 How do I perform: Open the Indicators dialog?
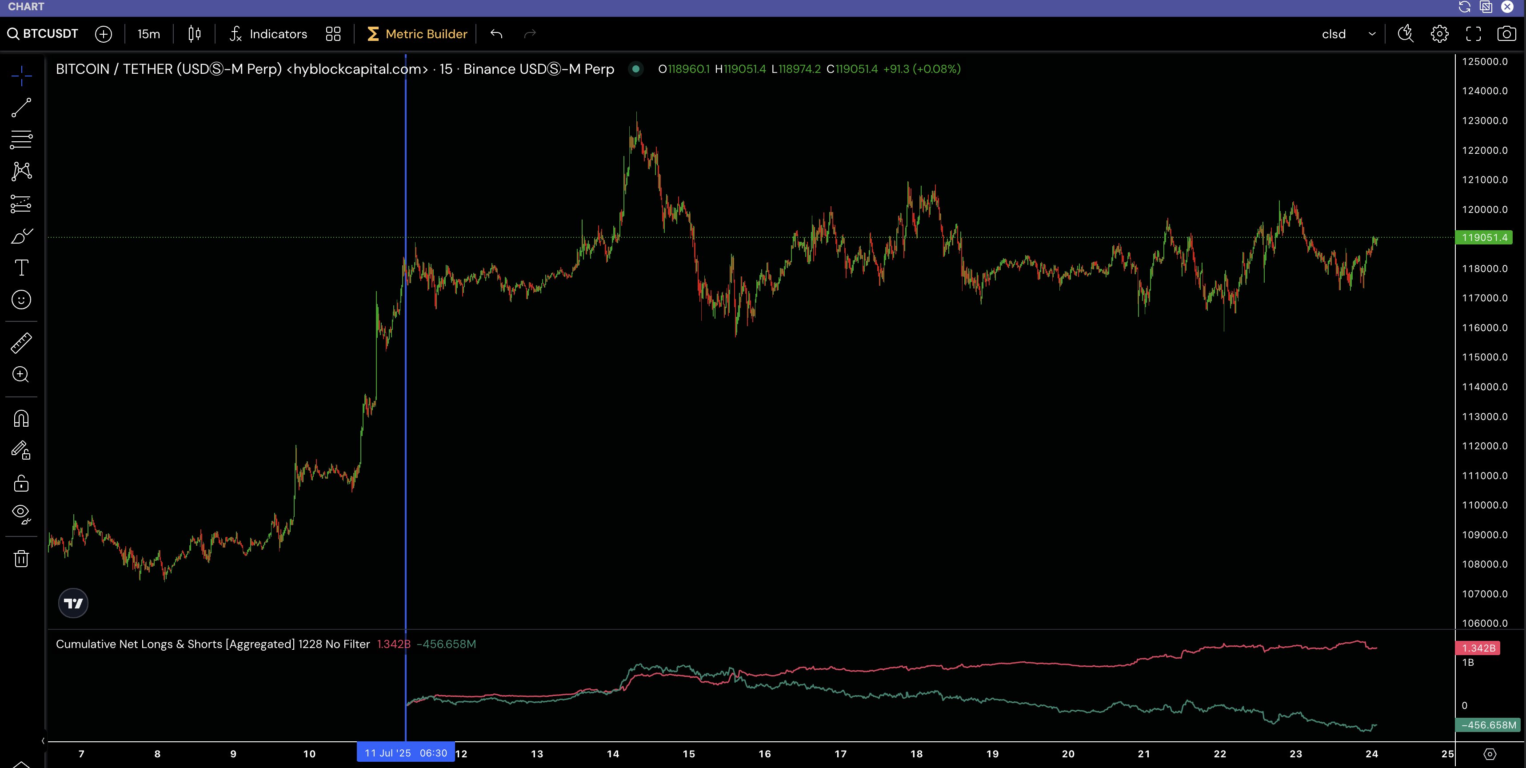268,34
